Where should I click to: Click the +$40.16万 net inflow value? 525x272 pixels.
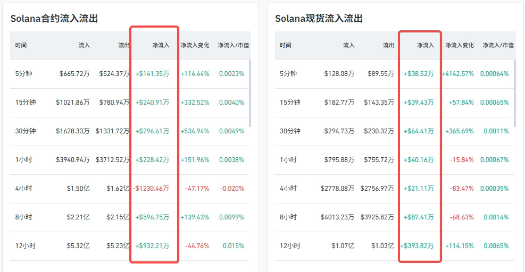419,160
